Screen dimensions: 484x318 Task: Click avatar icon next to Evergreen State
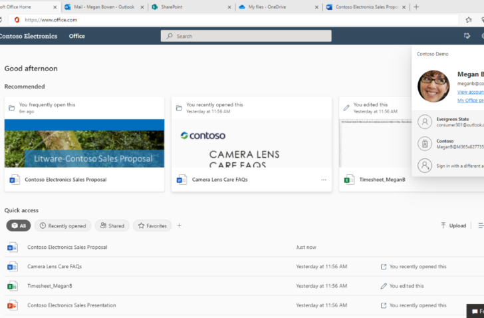click(x=425, y=122)
